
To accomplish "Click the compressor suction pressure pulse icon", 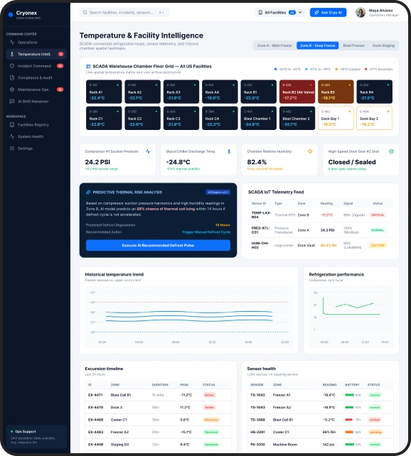I will (x=148, y=151).
